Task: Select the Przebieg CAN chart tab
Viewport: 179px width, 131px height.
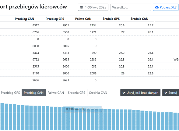Action: pyautogui.click(x=34, y=93)
